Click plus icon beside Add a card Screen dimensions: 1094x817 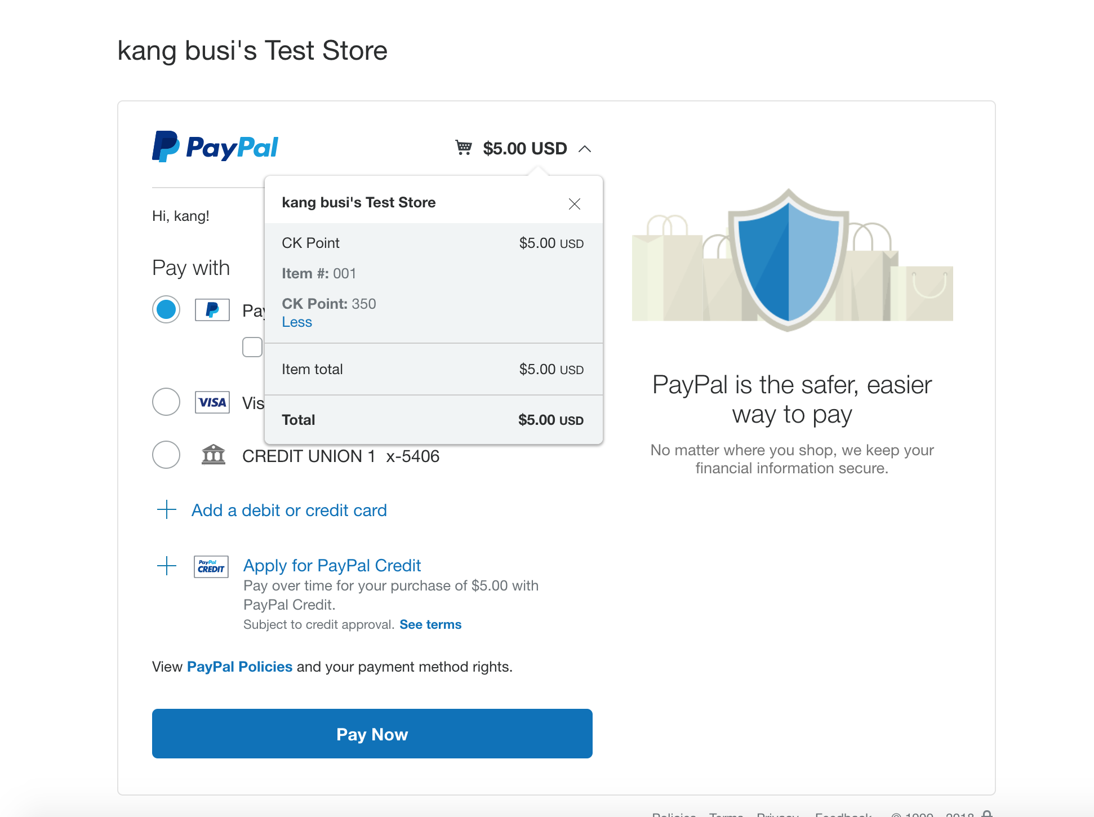coord(167,509)
